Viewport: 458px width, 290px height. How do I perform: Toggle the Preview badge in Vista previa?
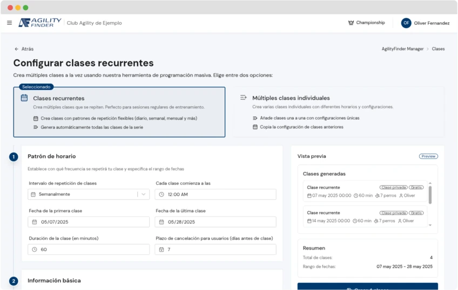tap(428, 156)
